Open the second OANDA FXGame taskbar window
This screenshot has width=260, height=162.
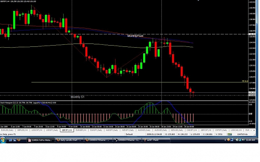pyautogui.click(x=127, y=140)
